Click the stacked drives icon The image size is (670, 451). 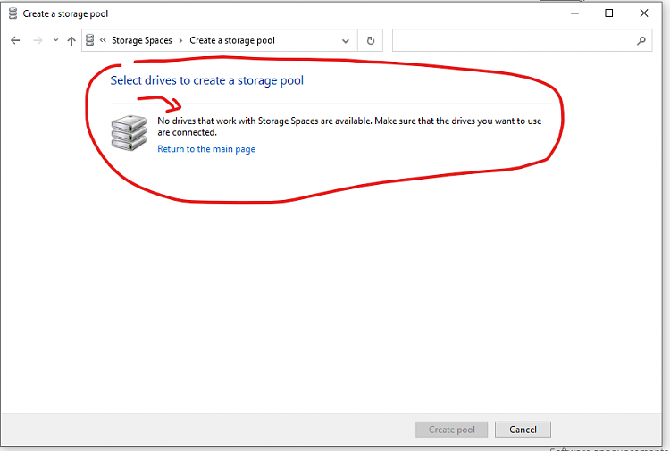(x=129, y=132)
